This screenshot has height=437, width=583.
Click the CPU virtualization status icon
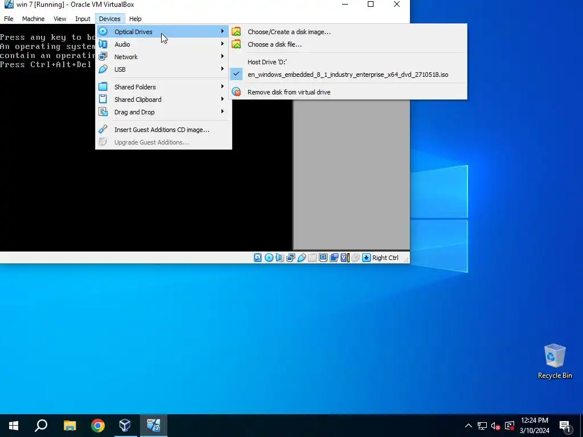pos(344,258)
